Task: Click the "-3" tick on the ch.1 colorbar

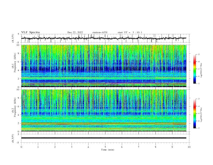Action: pos(198,54)
